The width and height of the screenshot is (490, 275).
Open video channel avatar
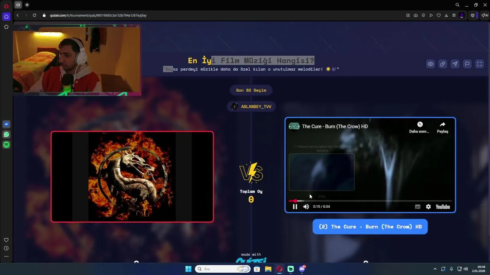coord(294,126)
